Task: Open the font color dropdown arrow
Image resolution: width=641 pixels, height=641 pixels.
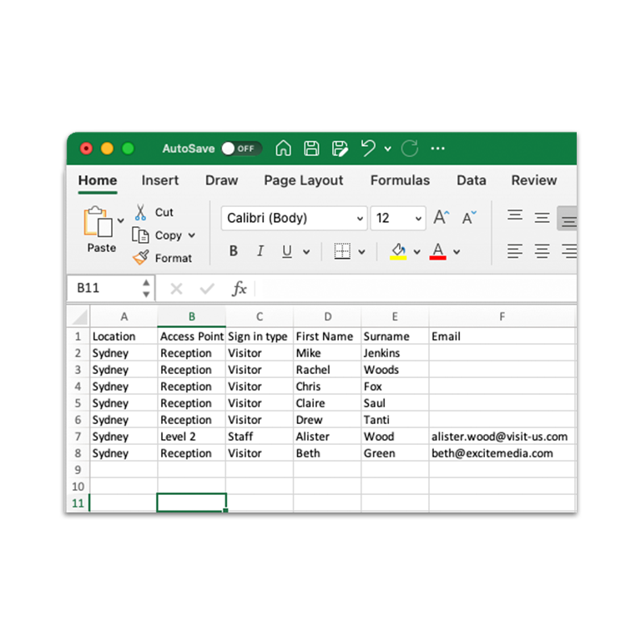Action: click(457, 252)
